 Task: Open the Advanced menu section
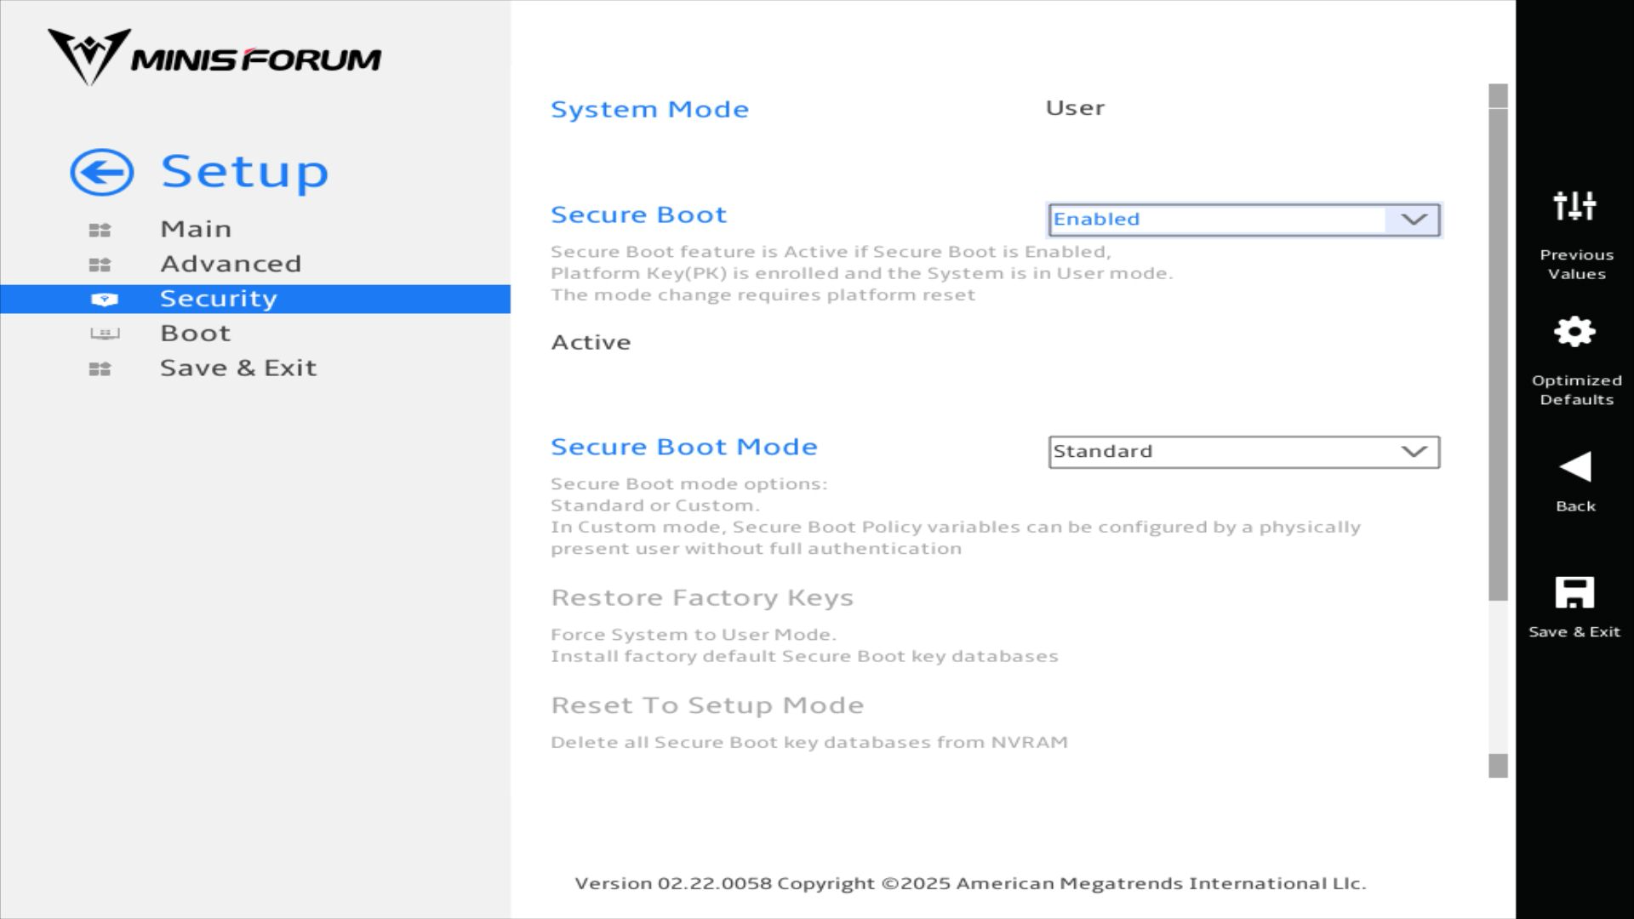tap(231, 264)
